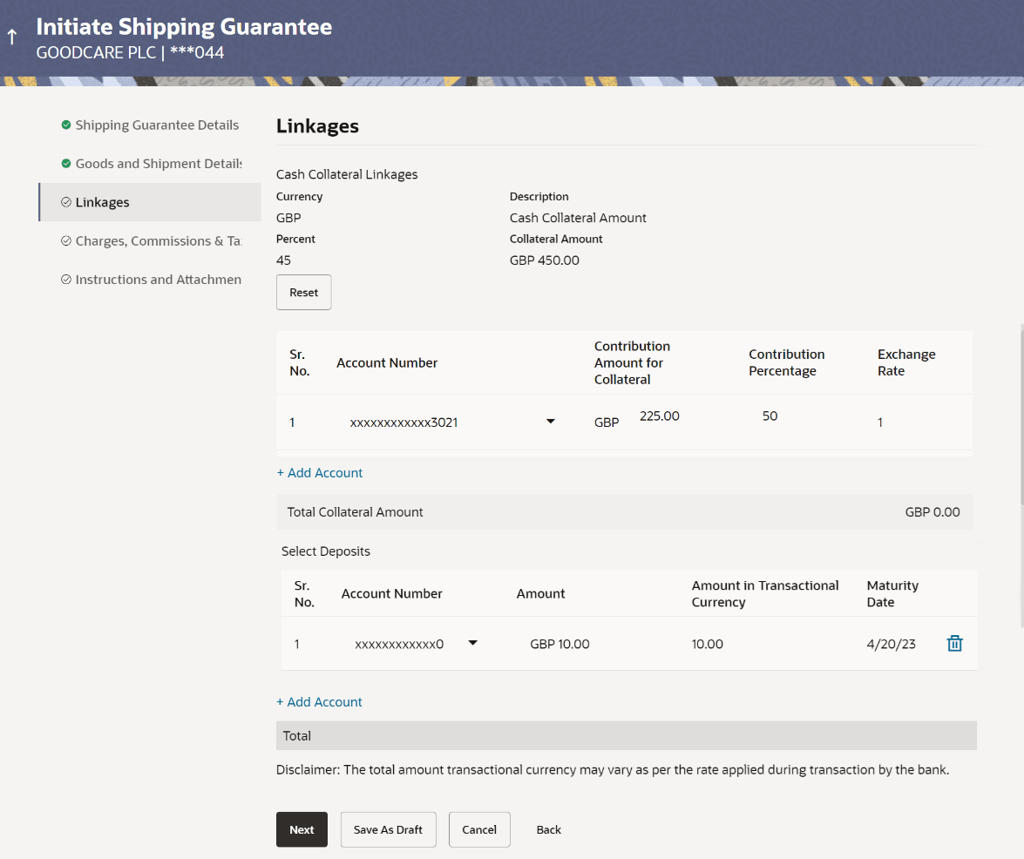The width and height of the screenshot is (1024, 859).
Task: Click the check icon next to Linkages
Action: click(66, 202)
